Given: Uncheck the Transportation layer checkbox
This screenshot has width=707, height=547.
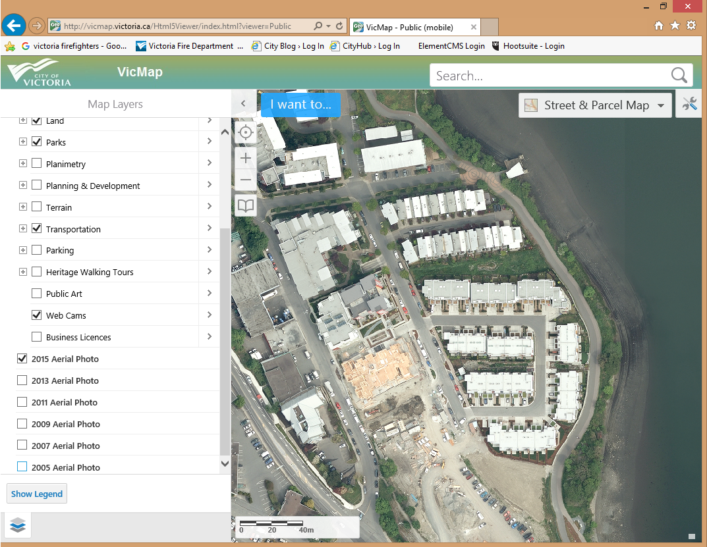Looking at the screenshot, I should tap(36, 228).
